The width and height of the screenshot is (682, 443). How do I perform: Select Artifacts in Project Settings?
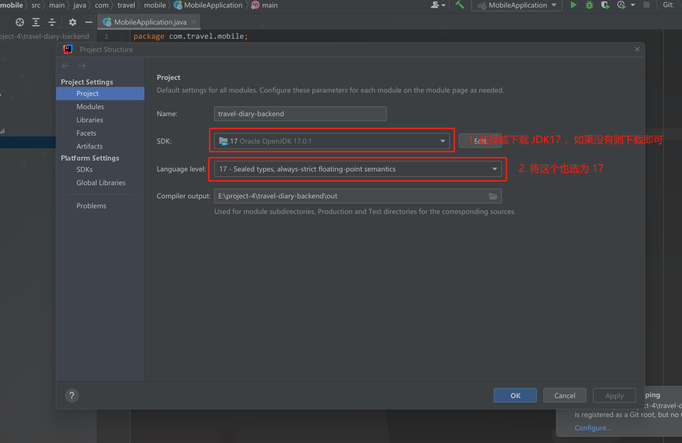[x=90, y=146]
